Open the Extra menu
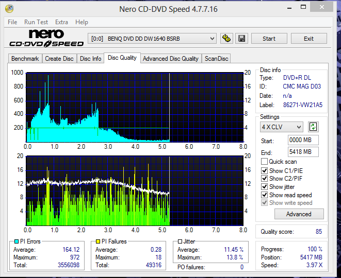This screenshot has width=341, height=278. pyautogui.click(x=61, y=22)
